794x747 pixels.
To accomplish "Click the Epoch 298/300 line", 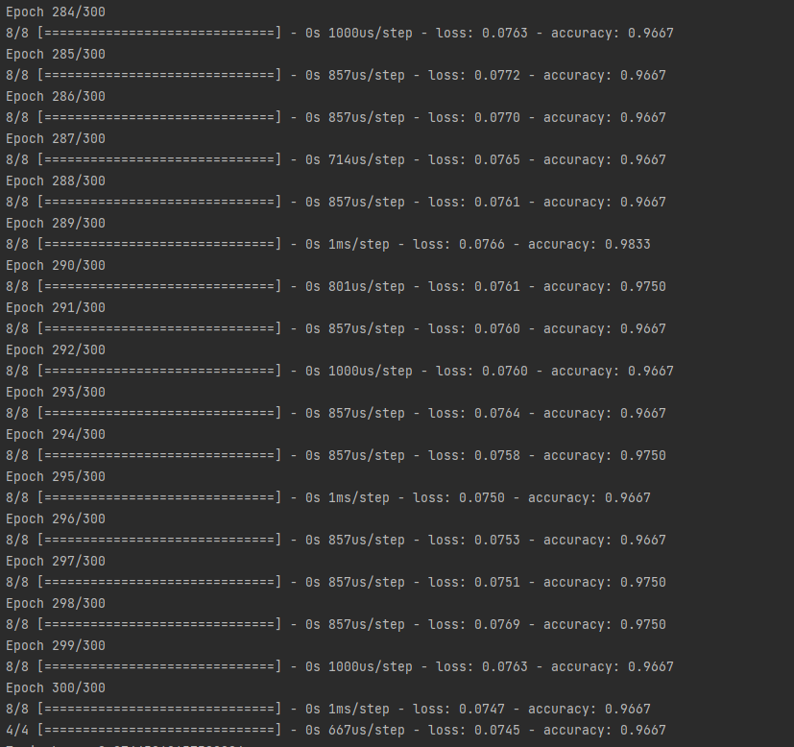I will pos(56,604).
